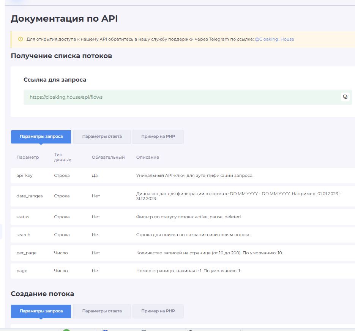Click the warning icon in the yellow notice
The height and width of the screenshot is (331, 355).
point(21,39)
